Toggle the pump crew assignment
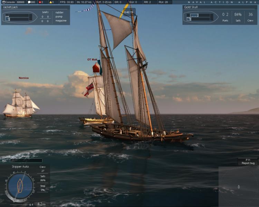The height and width of the screenshot is (207, 259). (x=59, y=17)
